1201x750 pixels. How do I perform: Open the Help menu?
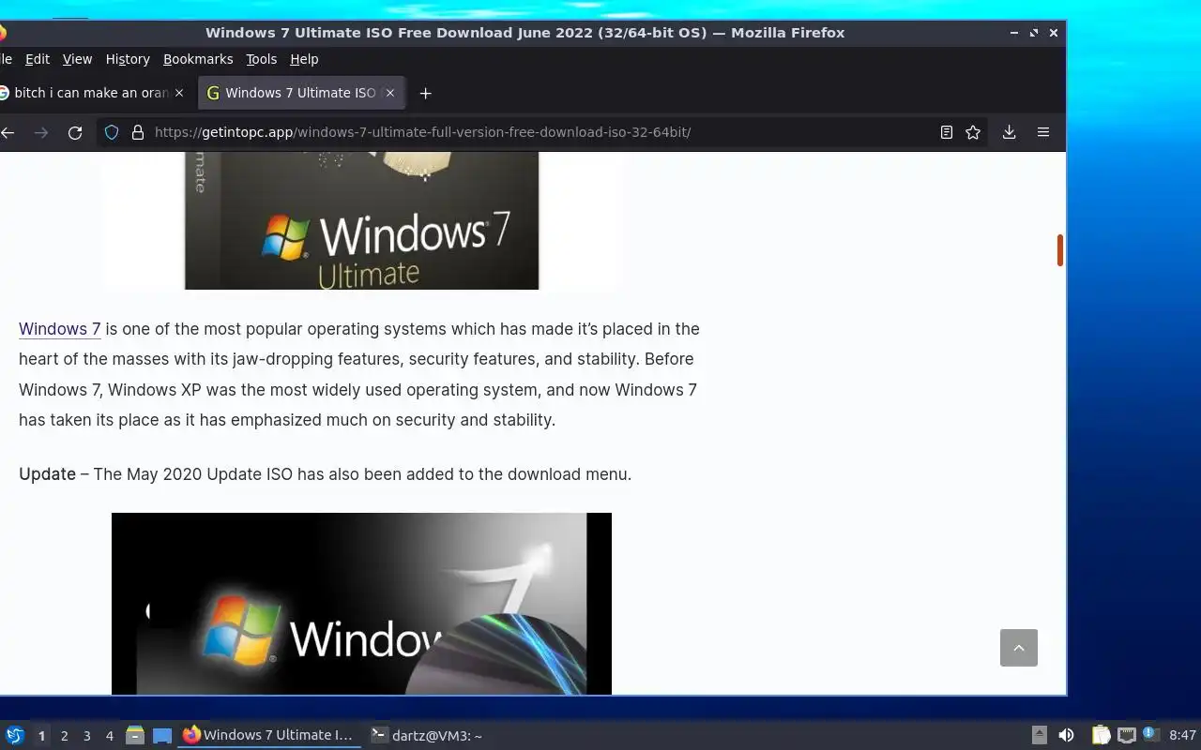coord(304,59)
